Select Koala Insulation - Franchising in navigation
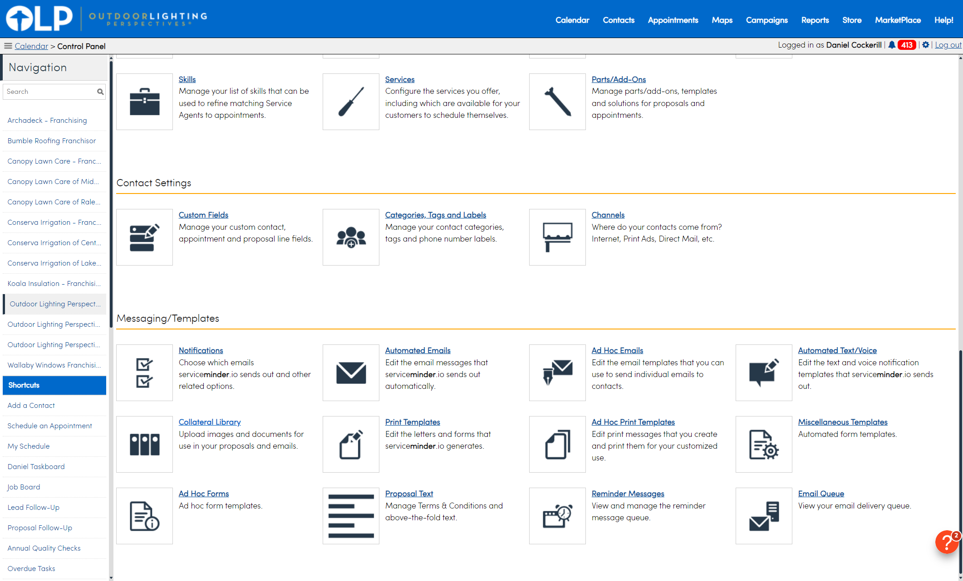Screen dimensions: 963x581 pyautogui.click(x=54, y=283)
